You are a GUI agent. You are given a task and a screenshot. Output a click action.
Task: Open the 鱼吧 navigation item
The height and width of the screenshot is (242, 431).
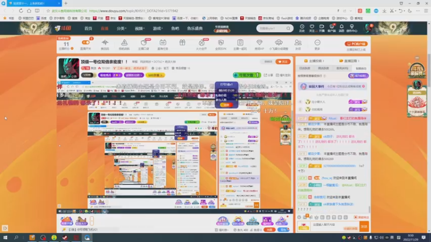coord(175,29)
